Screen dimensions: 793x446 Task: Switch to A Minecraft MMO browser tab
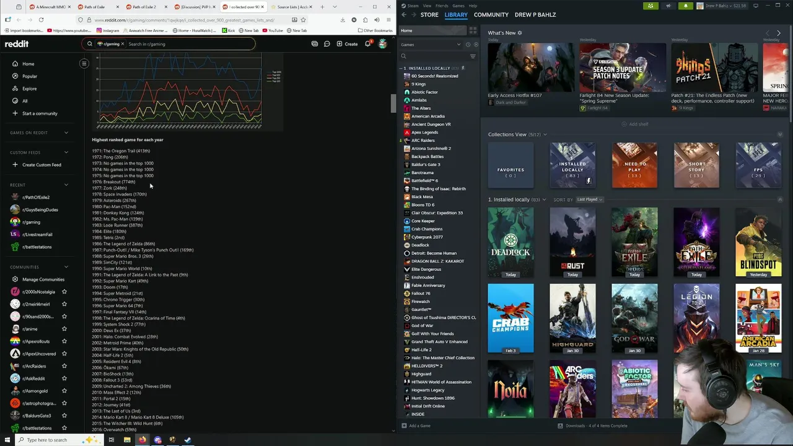[50, 7]
